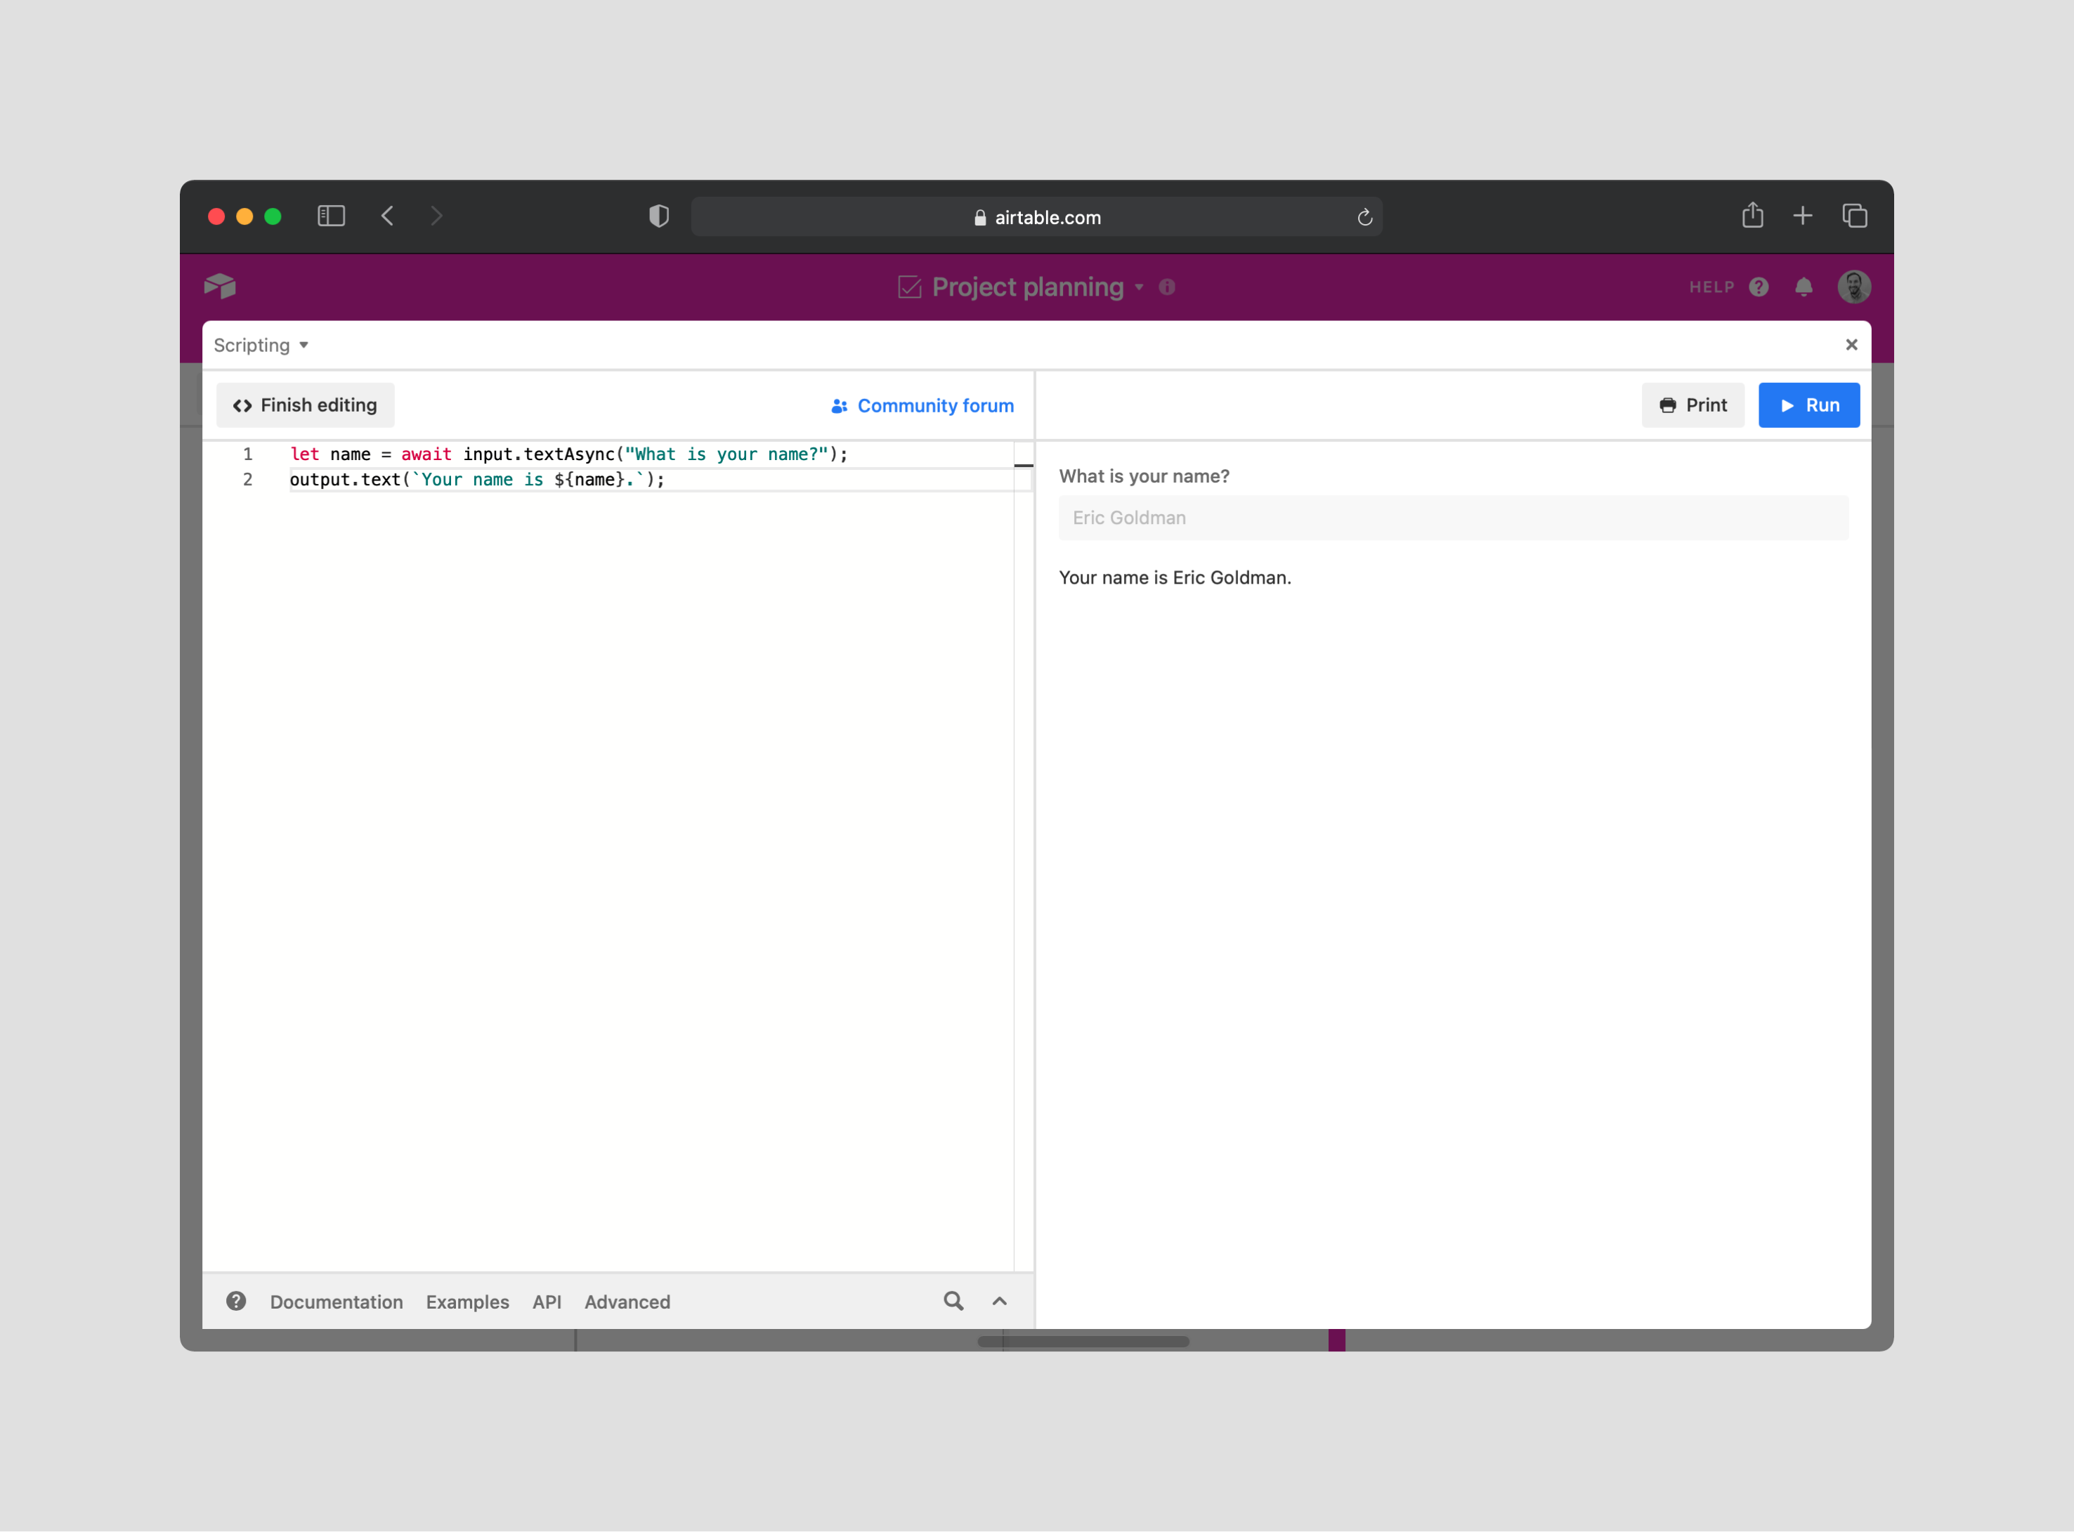The width and height of the screenshot is (2074, 1532).
Task: Run the script
Action: (x=1808, y=405)
